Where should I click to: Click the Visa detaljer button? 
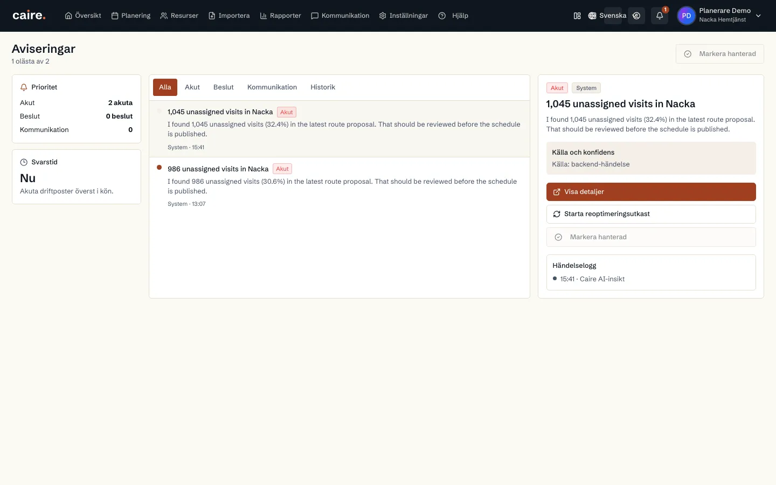651,192
